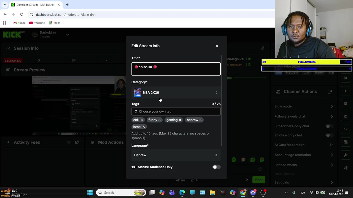
Task: Reload the Kick dashboard page
Action: 22,14
